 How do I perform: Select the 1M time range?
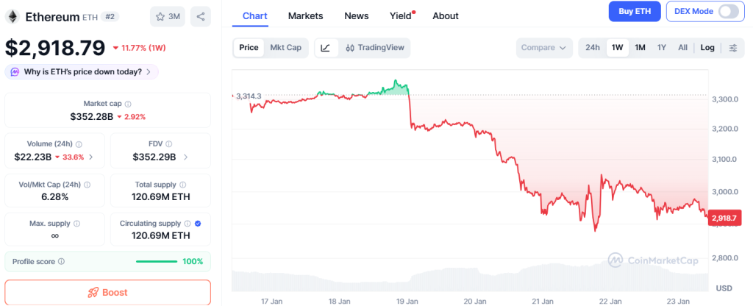640,48
